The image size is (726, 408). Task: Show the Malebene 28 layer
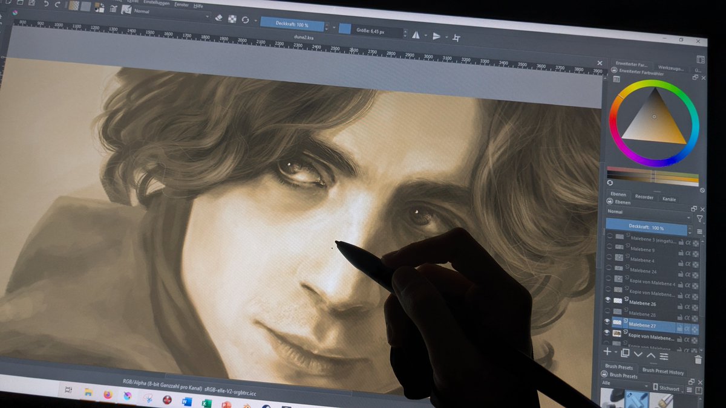[609, 311]
